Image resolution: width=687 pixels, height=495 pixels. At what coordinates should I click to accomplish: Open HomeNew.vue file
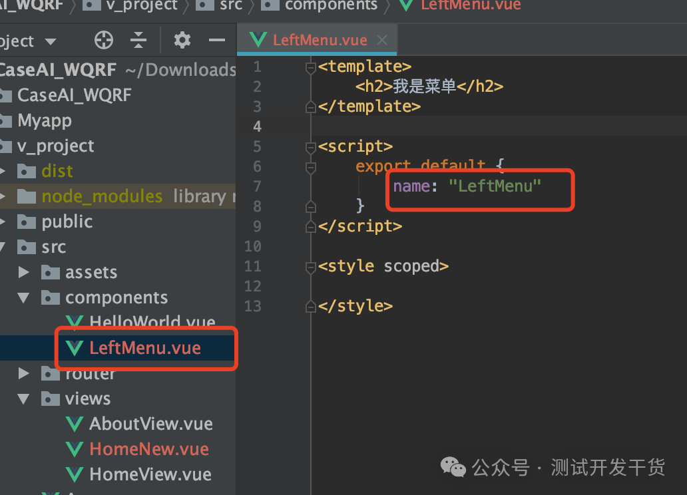pyautogui.click(x=149, y=450)
